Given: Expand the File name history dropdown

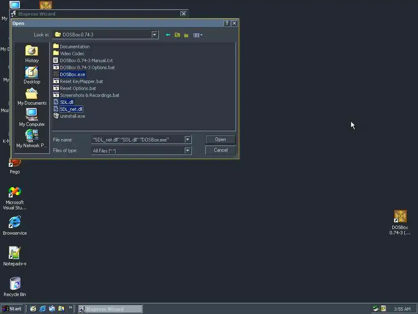Looking at the screenshot, I should [188, 139].
